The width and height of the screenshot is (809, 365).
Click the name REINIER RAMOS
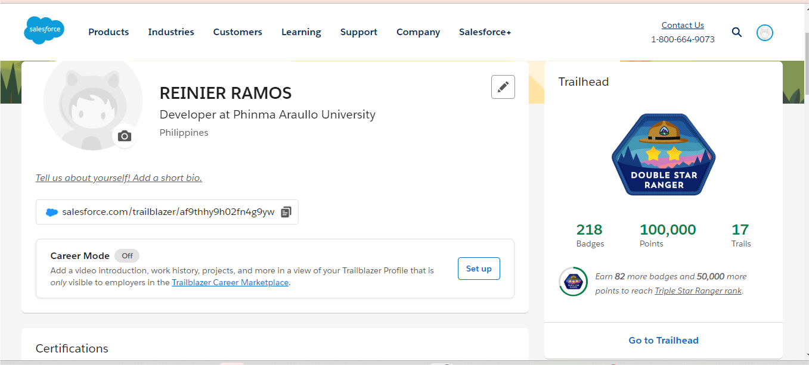point(226,93)
